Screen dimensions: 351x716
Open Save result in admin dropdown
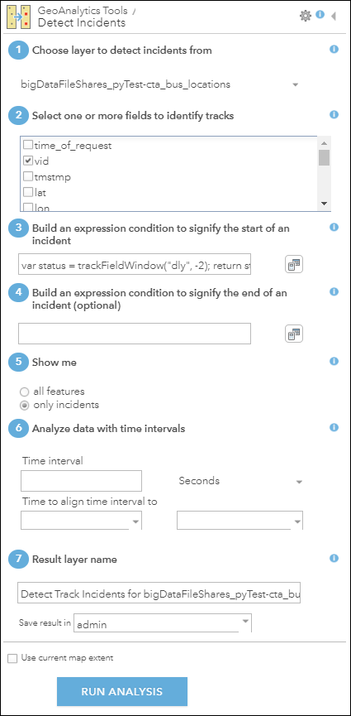163,624
